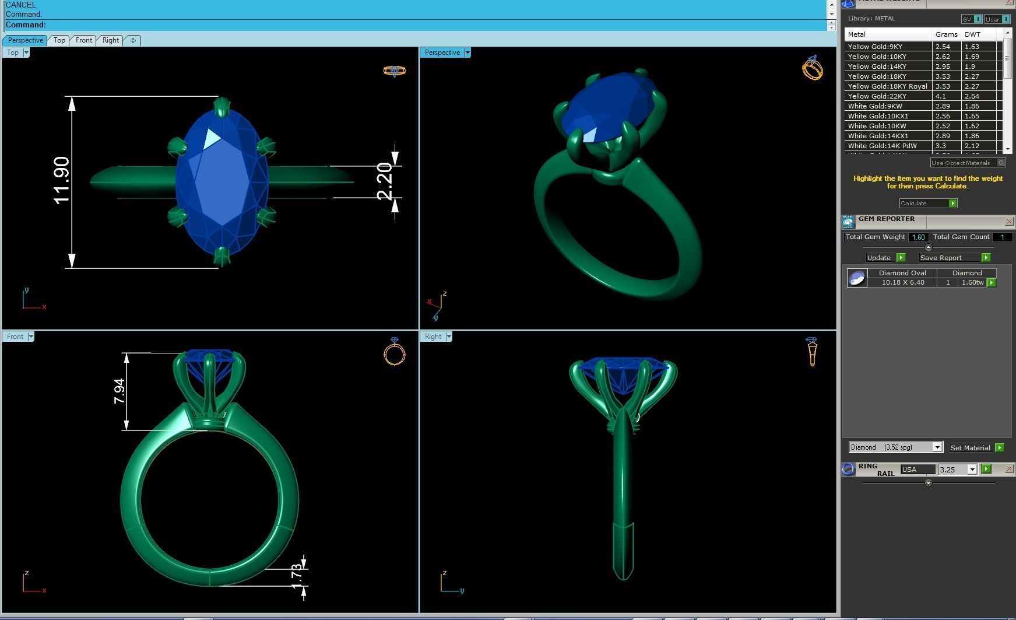
Task: Click the Top viewport ring orientation icon
Action: 395,71
